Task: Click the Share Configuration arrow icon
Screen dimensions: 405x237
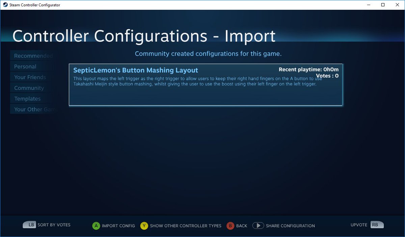Action: 258,226
